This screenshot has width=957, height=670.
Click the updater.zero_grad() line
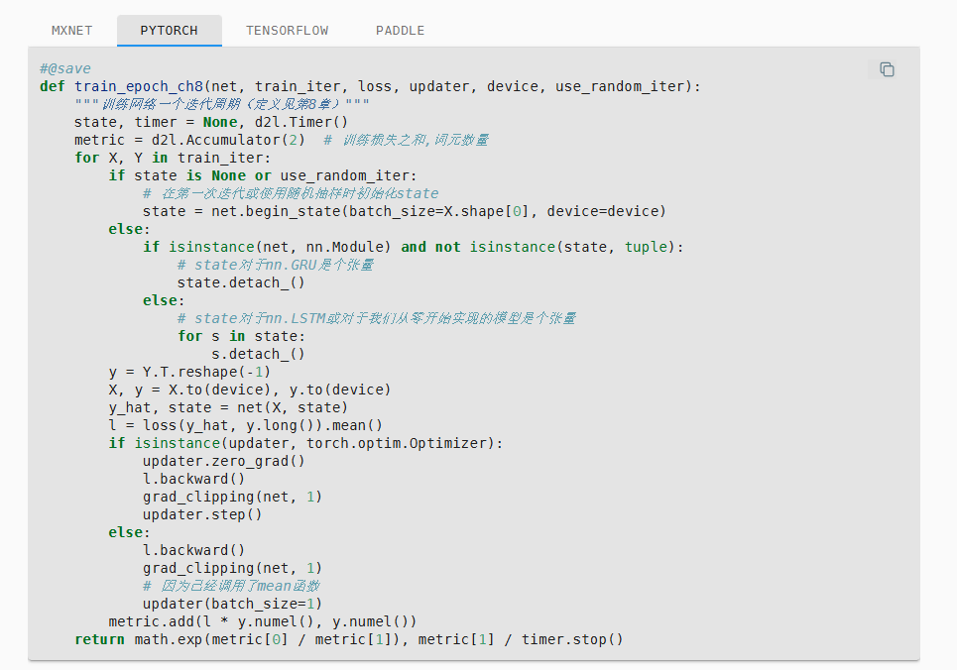(x=223, y=461)
